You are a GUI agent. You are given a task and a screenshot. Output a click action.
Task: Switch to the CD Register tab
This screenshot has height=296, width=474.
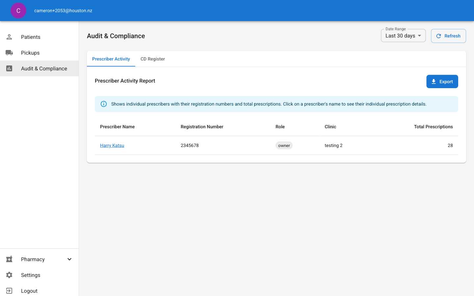coord(153,59)
